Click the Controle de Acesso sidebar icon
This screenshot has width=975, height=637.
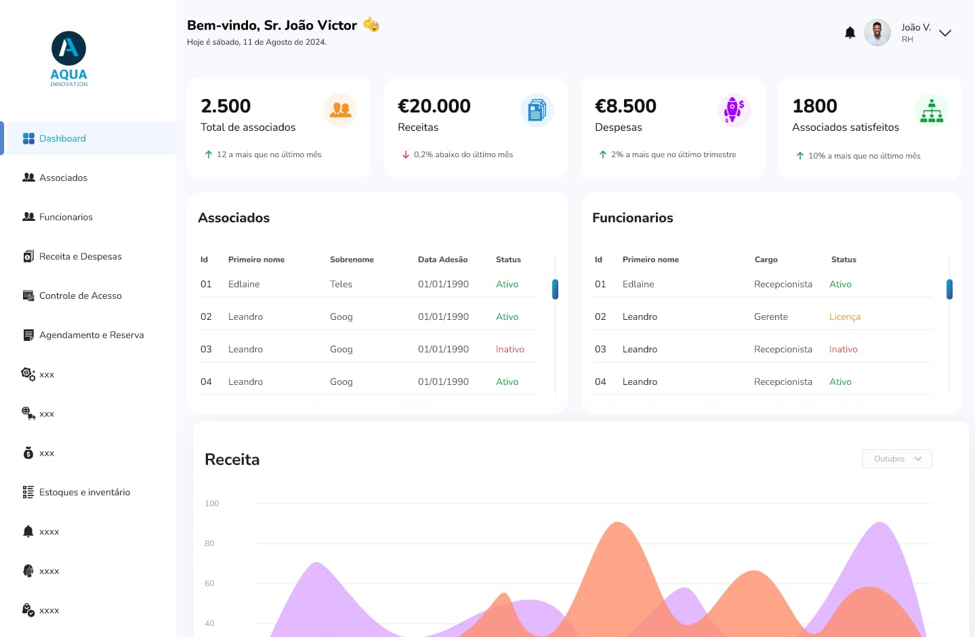[28, 295]
